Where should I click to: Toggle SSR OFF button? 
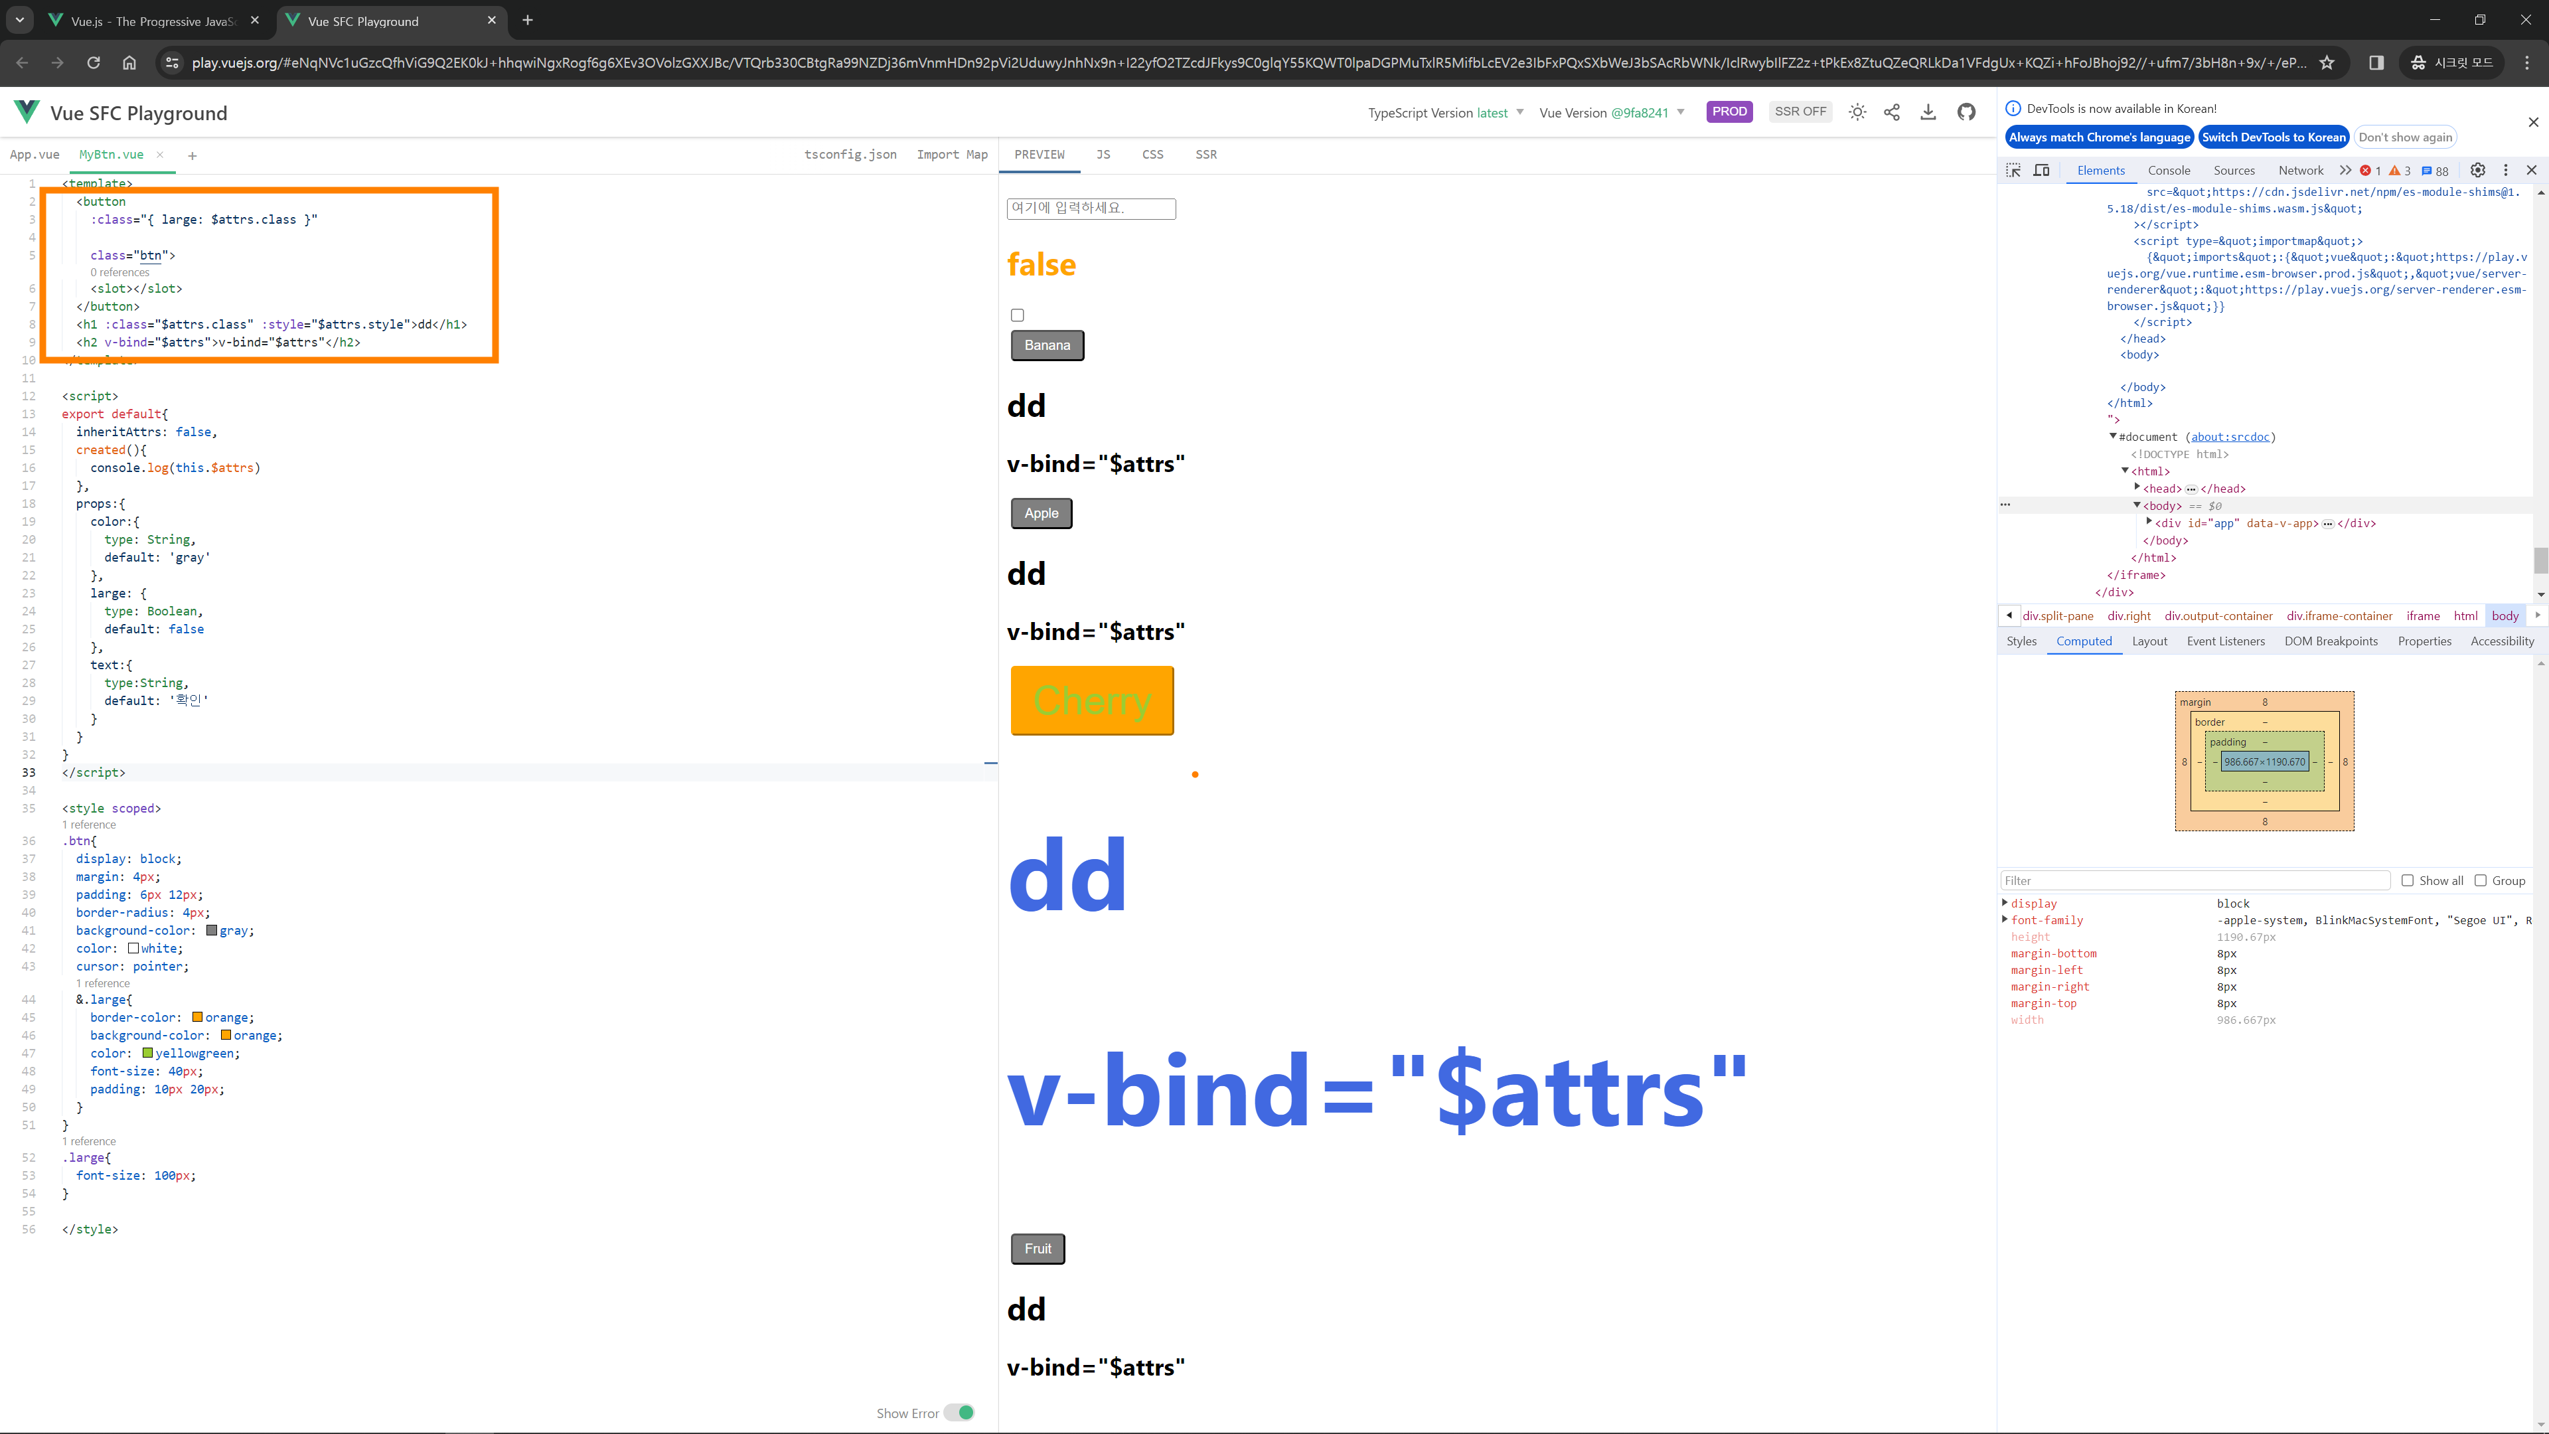tap(1800, 112)
